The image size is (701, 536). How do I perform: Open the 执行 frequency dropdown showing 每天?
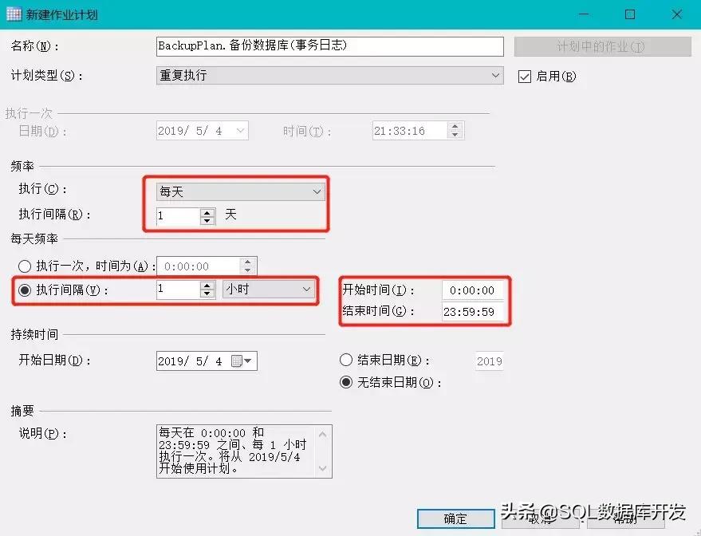(317, 191)
